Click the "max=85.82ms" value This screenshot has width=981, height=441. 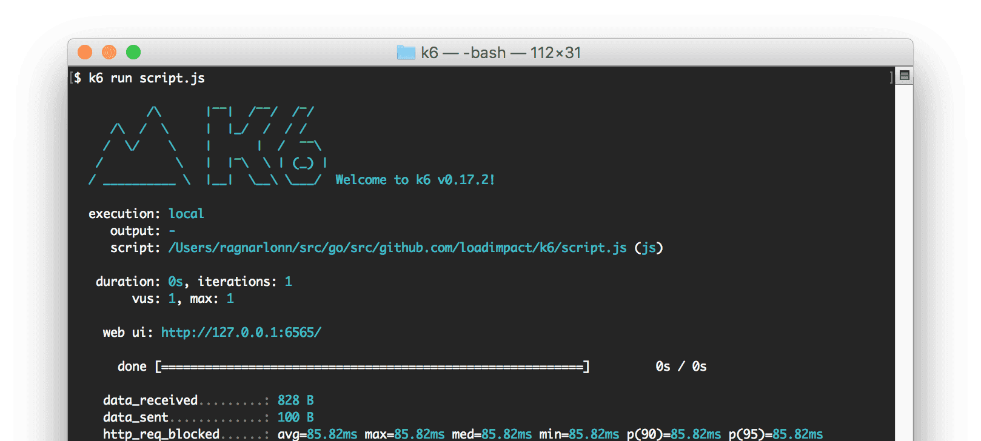(x=404, y=434)
